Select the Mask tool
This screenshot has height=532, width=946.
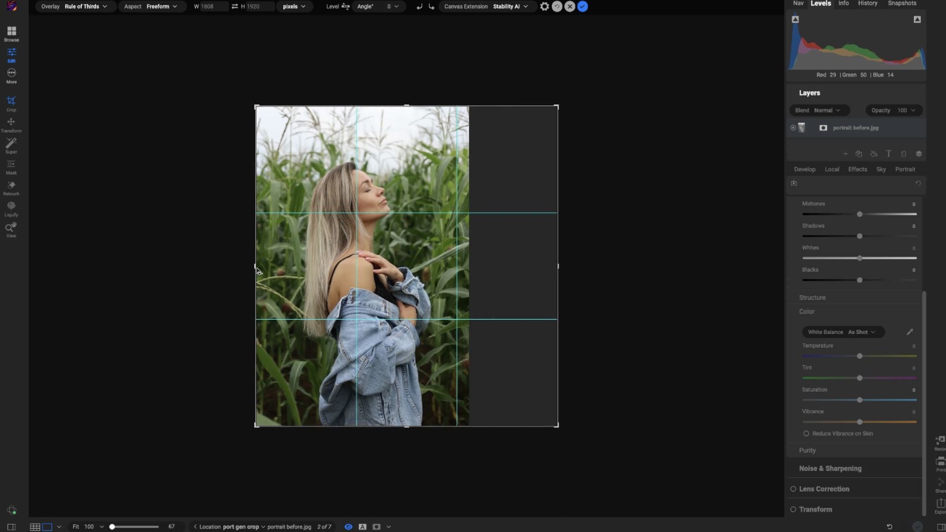coord(11,166)
